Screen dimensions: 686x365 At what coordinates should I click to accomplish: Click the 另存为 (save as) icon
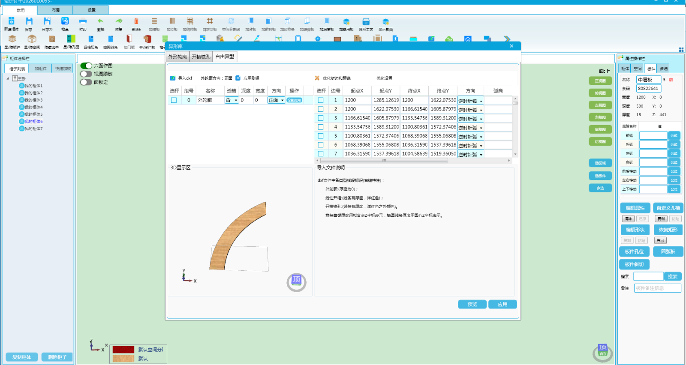(x=47, y=21)
